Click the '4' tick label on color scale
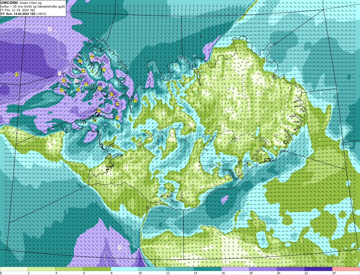The image size is (360, 275). pyautogui.click(x=56, y=273)
